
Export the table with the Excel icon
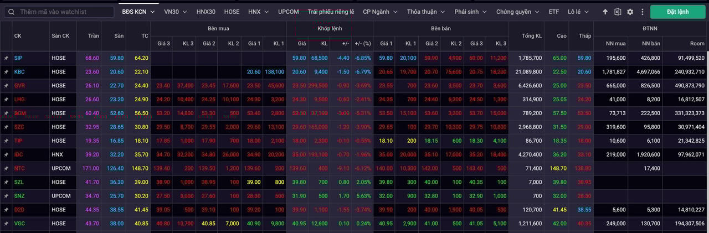tap(618, 12)
